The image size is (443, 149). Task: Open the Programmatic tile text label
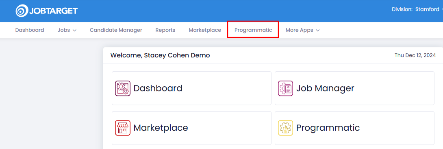coord(328,128)
